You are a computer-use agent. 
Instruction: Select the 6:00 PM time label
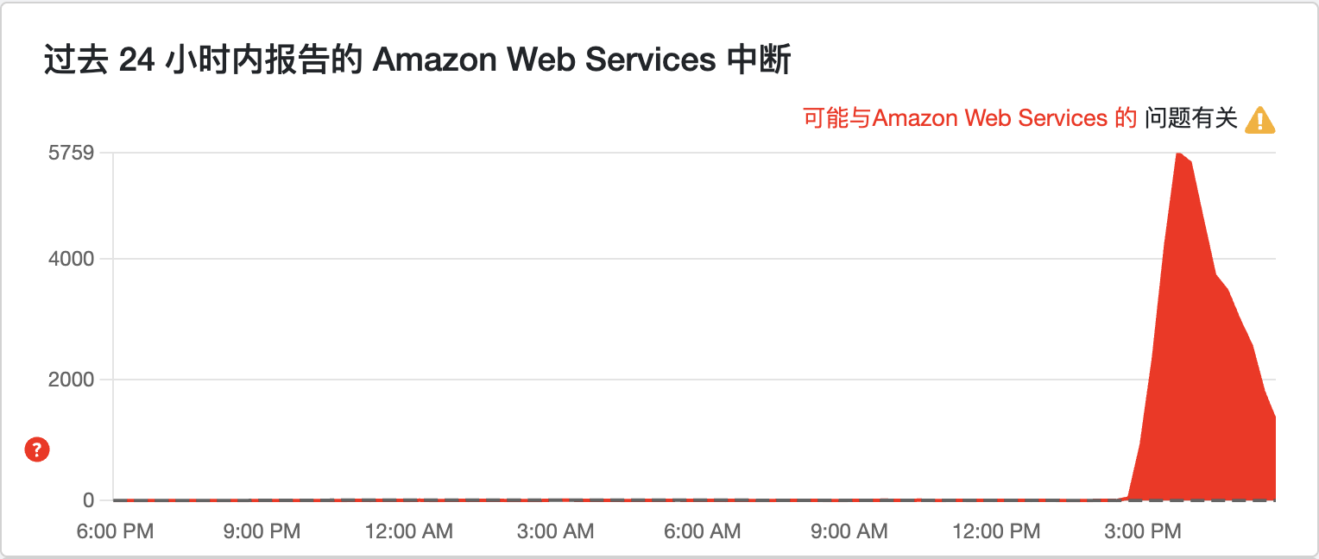tap(115, 531)
